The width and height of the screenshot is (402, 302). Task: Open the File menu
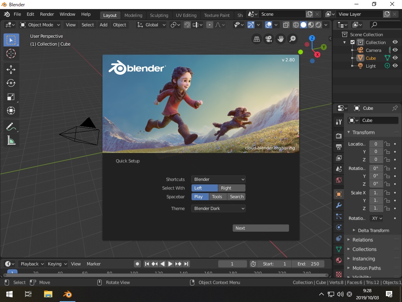coord(17,14)
